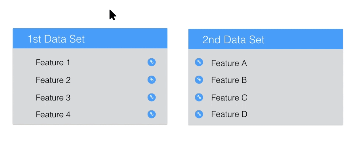Select the link icon beside Feature 3
This screenshot has width=354, height=154.
152,97
